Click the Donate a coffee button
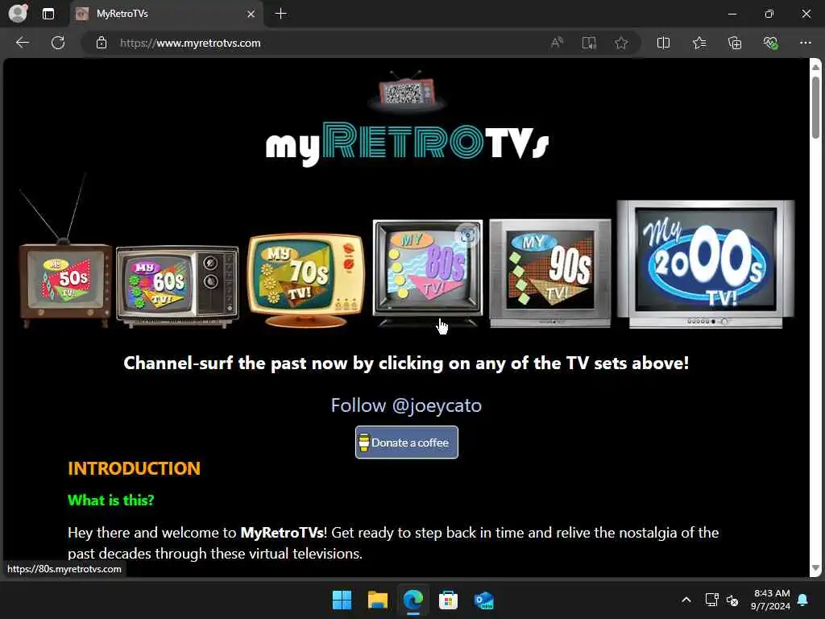 point(407,442)
